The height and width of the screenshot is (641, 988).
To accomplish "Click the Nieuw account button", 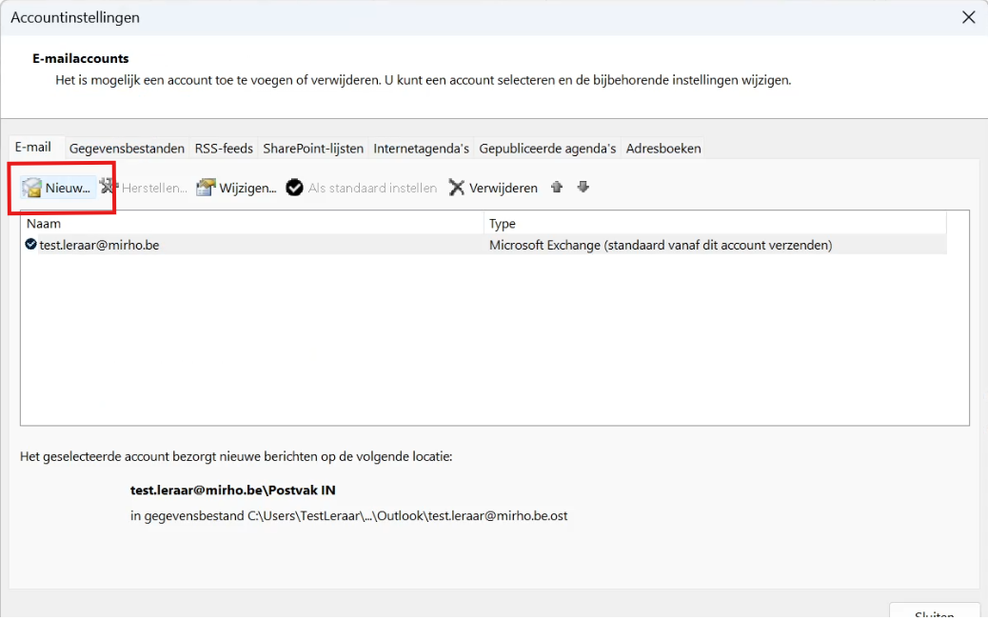I will [58, 188].
